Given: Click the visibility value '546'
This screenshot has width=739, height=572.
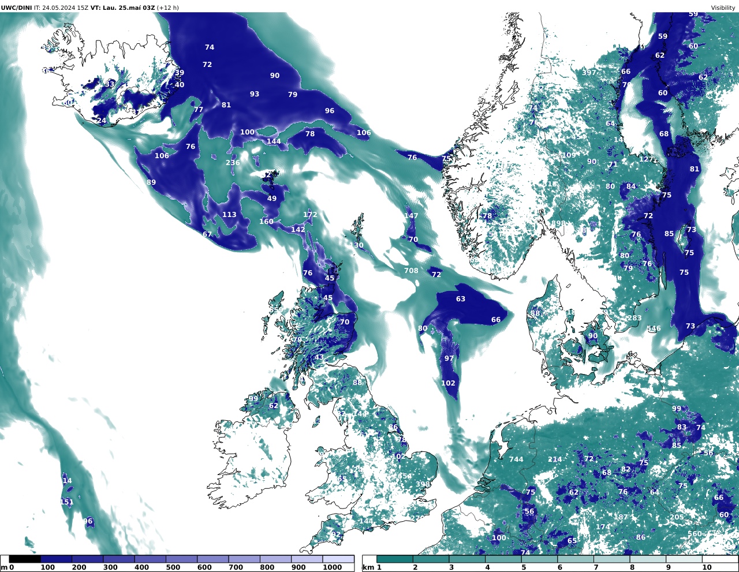Looking at the screenshot, I should click(654, 329).
